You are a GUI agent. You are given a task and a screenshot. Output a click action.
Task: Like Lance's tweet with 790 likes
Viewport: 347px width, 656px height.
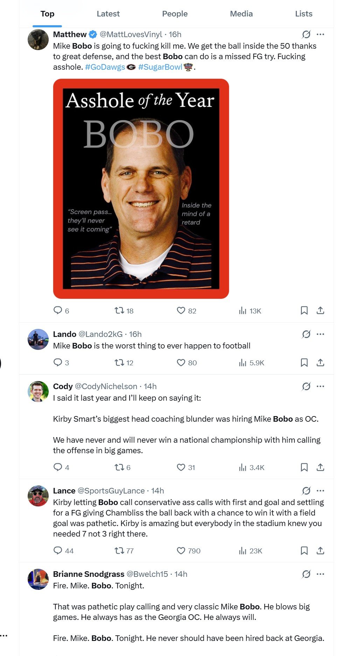point(181,551)
